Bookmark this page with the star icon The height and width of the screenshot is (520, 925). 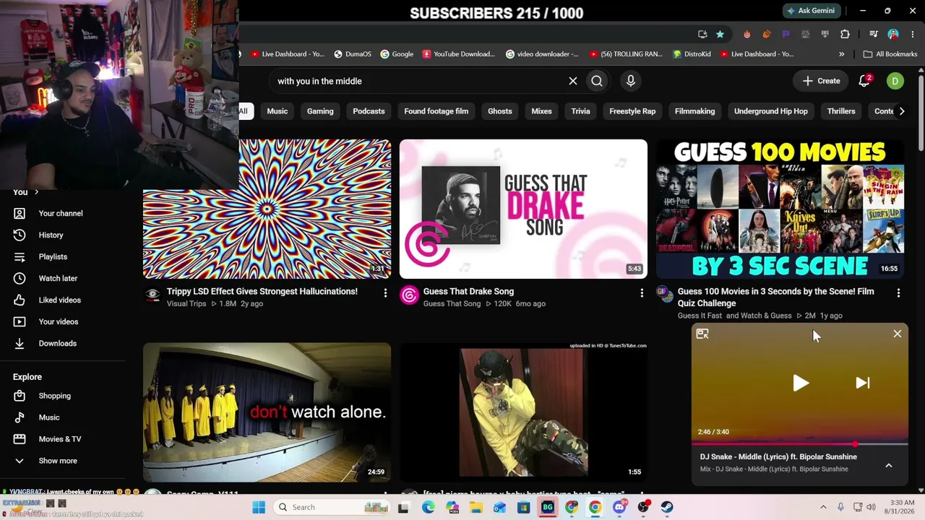pos(720,34)
